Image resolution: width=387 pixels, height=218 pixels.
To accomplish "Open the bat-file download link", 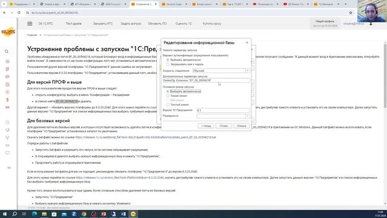I will [146, 137].
